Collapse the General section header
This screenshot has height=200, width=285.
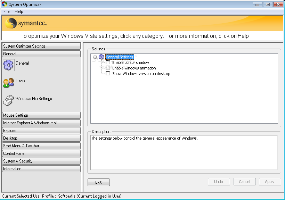[41, 54]
